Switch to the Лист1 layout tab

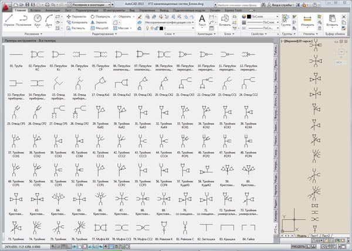(x=315, y=235)
